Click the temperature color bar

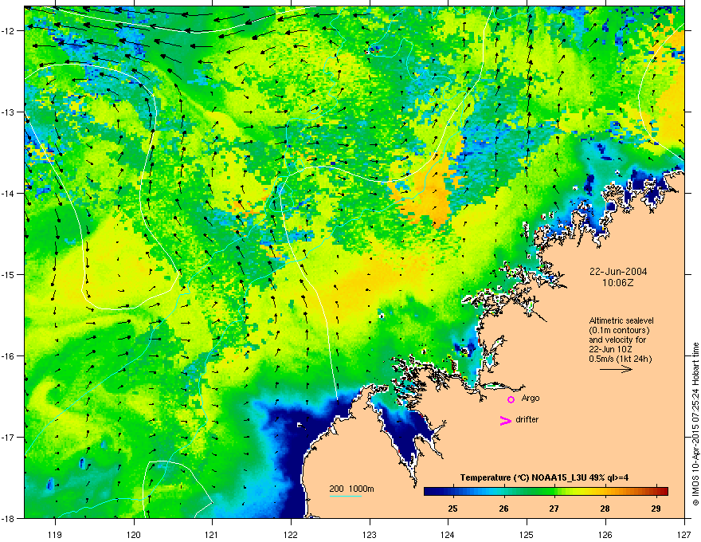pos(546,491)
